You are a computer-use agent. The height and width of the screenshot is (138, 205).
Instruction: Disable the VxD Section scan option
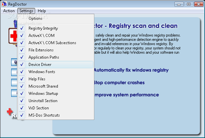click(x=56, y=108)
